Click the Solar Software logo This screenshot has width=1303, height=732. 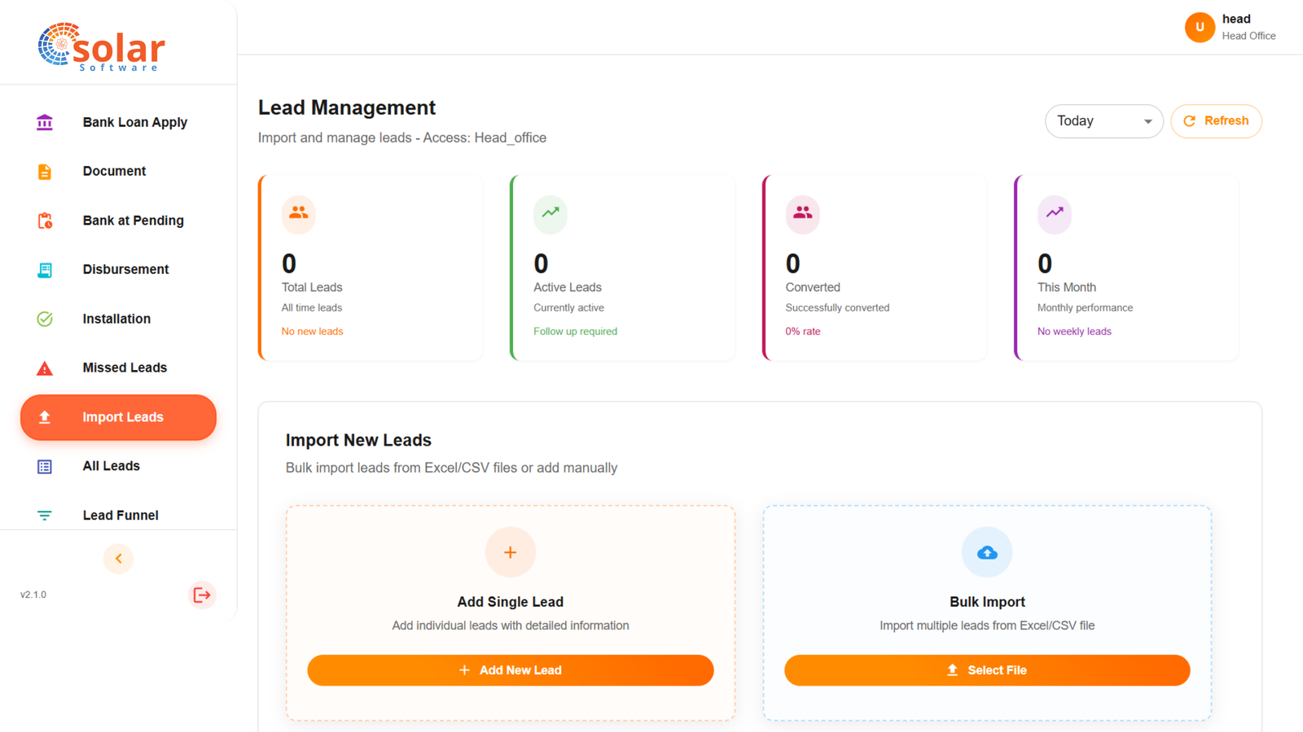point(101,46)
